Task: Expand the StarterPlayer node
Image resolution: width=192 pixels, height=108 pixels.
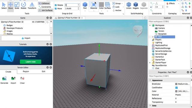Action: coord(150,63)
